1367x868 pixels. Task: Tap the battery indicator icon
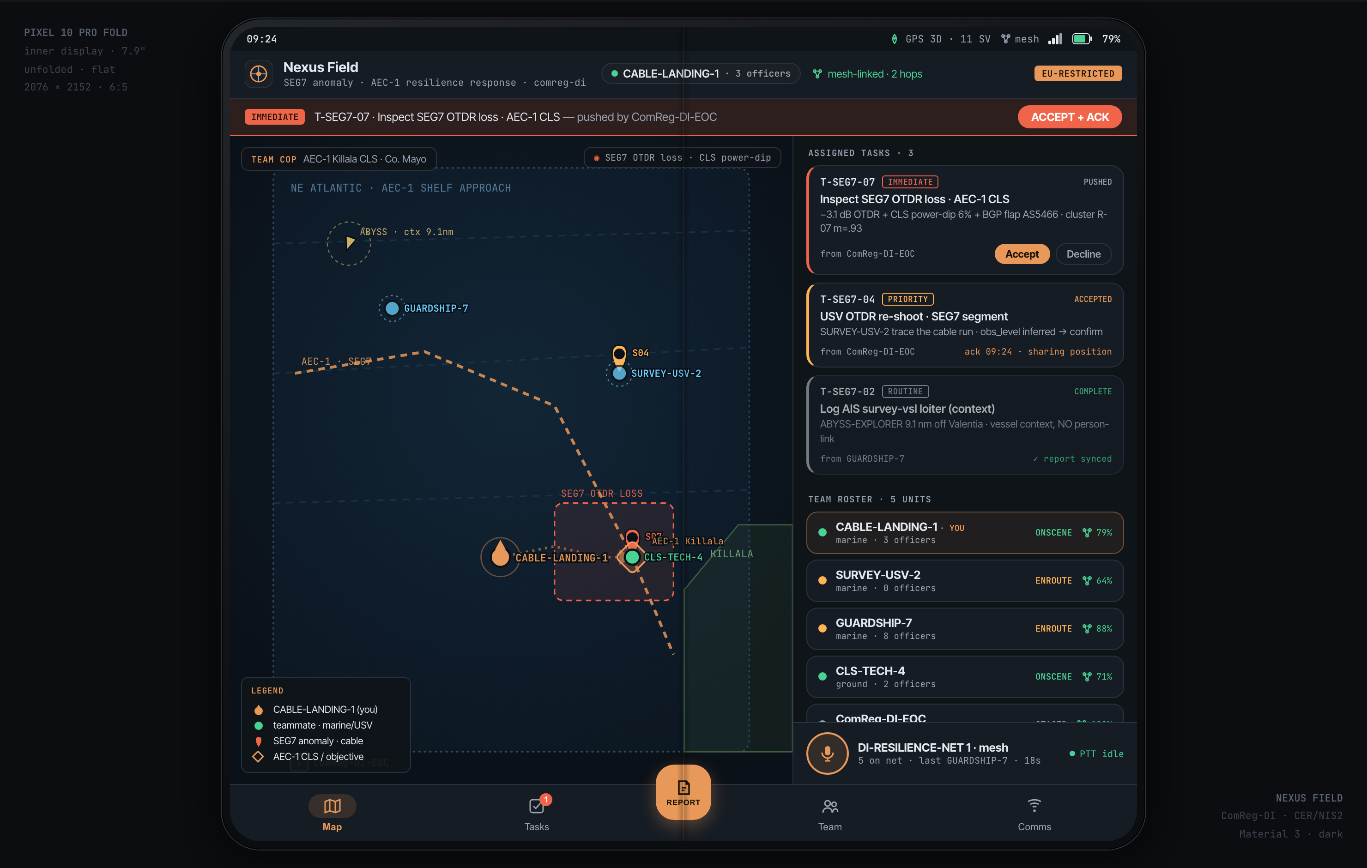[1082, 39]
